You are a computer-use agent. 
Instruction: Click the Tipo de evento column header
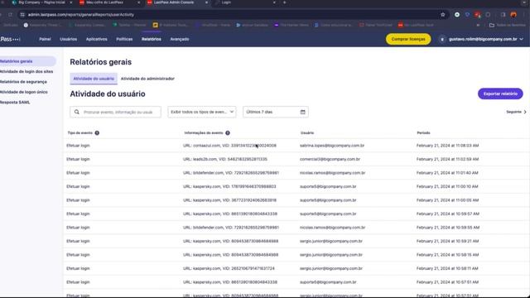click(x=79, y=132)
